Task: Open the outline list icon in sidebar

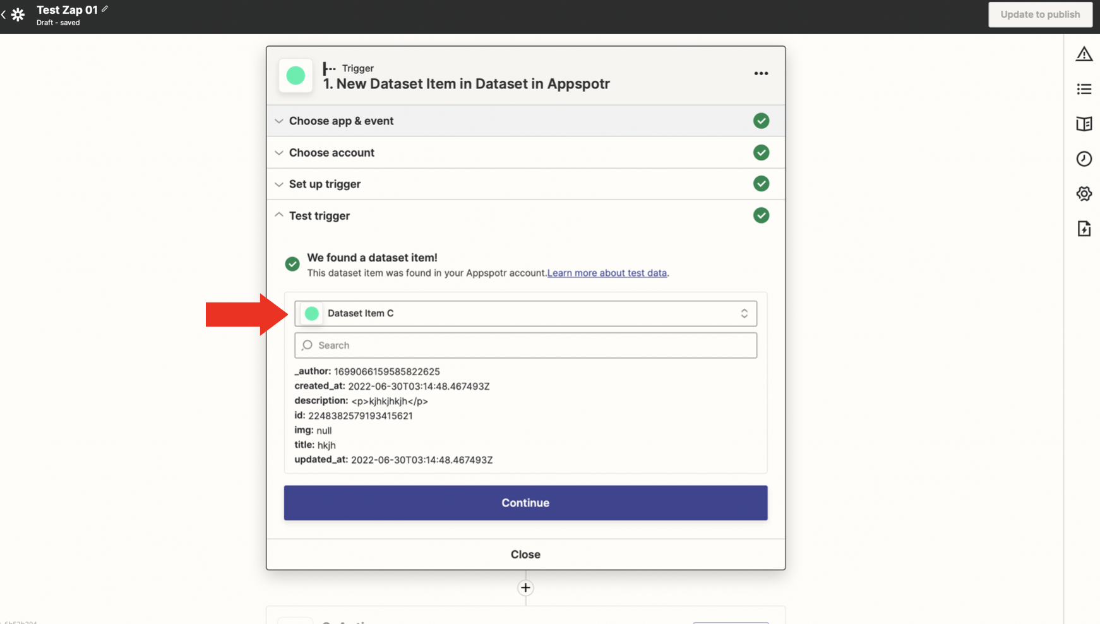Action: [1084, 89]
